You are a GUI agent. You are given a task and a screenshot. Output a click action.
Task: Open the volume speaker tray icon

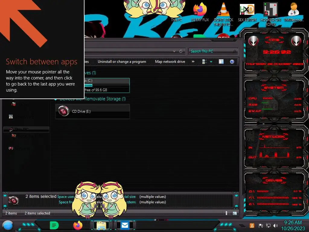point(276,225)
